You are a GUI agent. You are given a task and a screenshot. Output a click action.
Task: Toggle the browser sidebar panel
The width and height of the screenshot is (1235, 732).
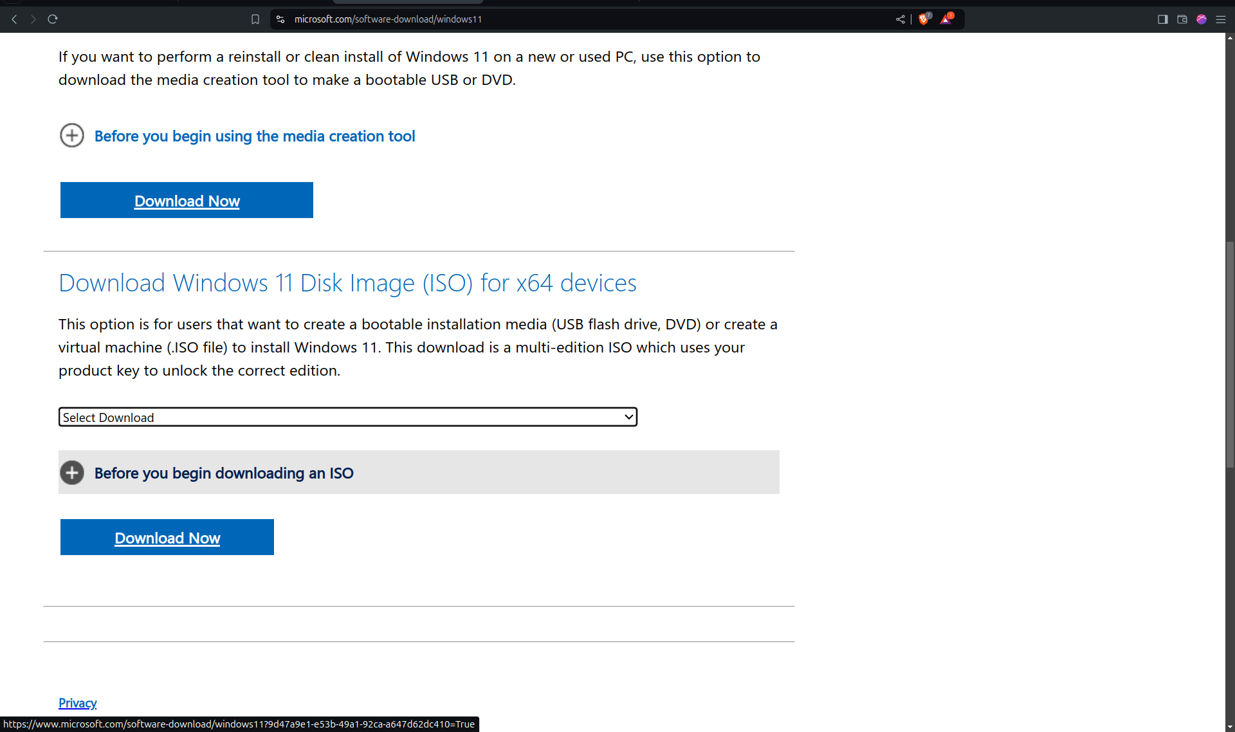click(x=1162, y=19)
